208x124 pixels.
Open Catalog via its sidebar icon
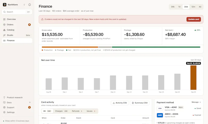pyautogui.click(x=4, y=30)
